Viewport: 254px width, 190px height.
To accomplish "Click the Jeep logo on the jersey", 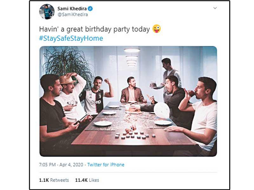I will (x=95, y=102).
